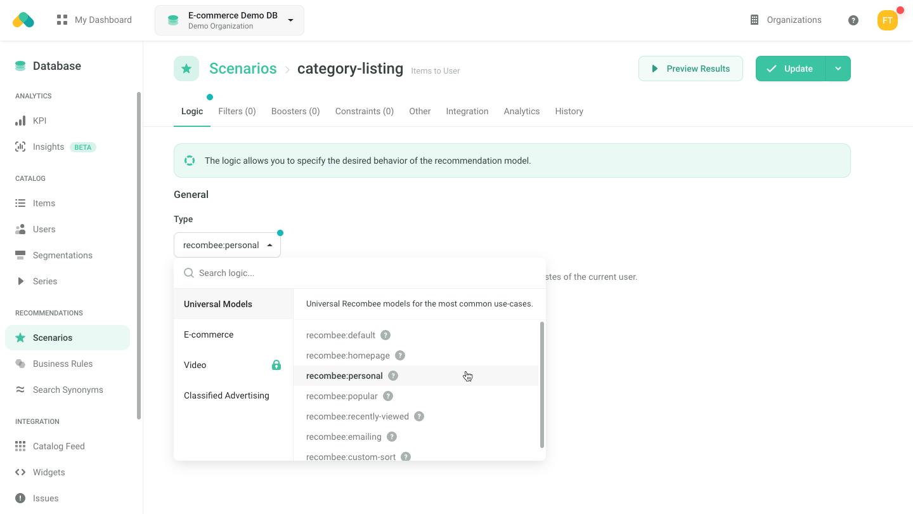Select E-commerce logic category
Screen dimensions: 913x514
click(x=233, y=334)
